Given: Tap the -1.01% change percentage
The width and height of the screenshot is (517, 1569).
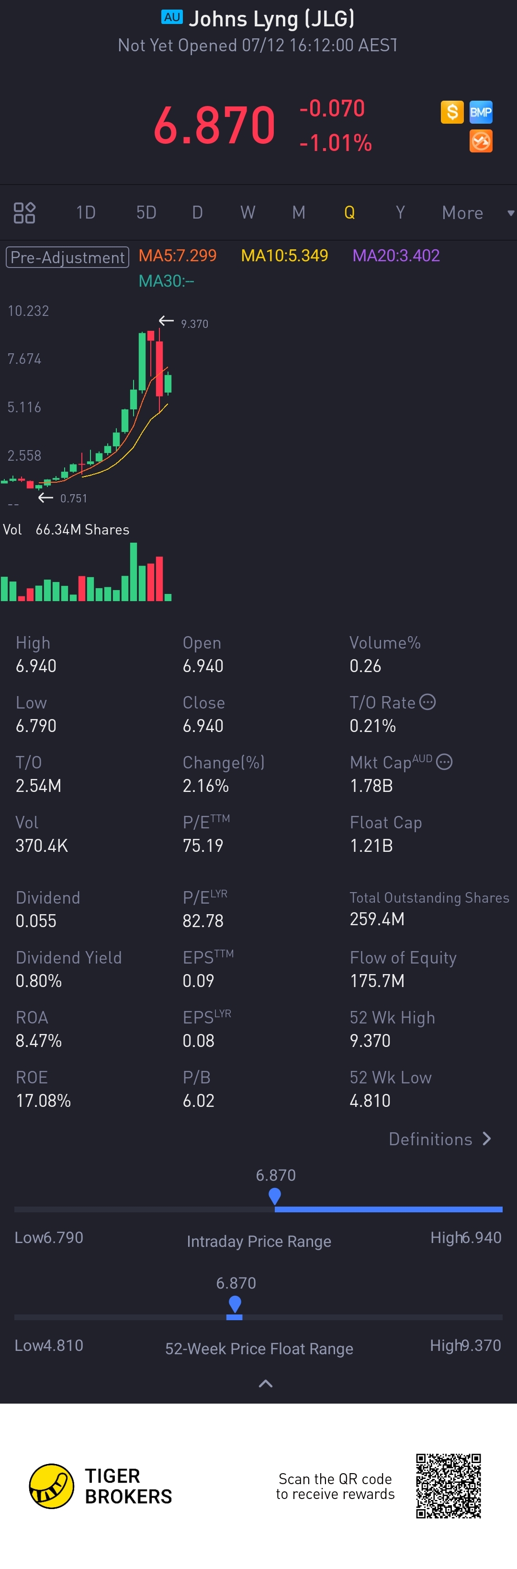Looking at the screenshot, I should 335,143.
